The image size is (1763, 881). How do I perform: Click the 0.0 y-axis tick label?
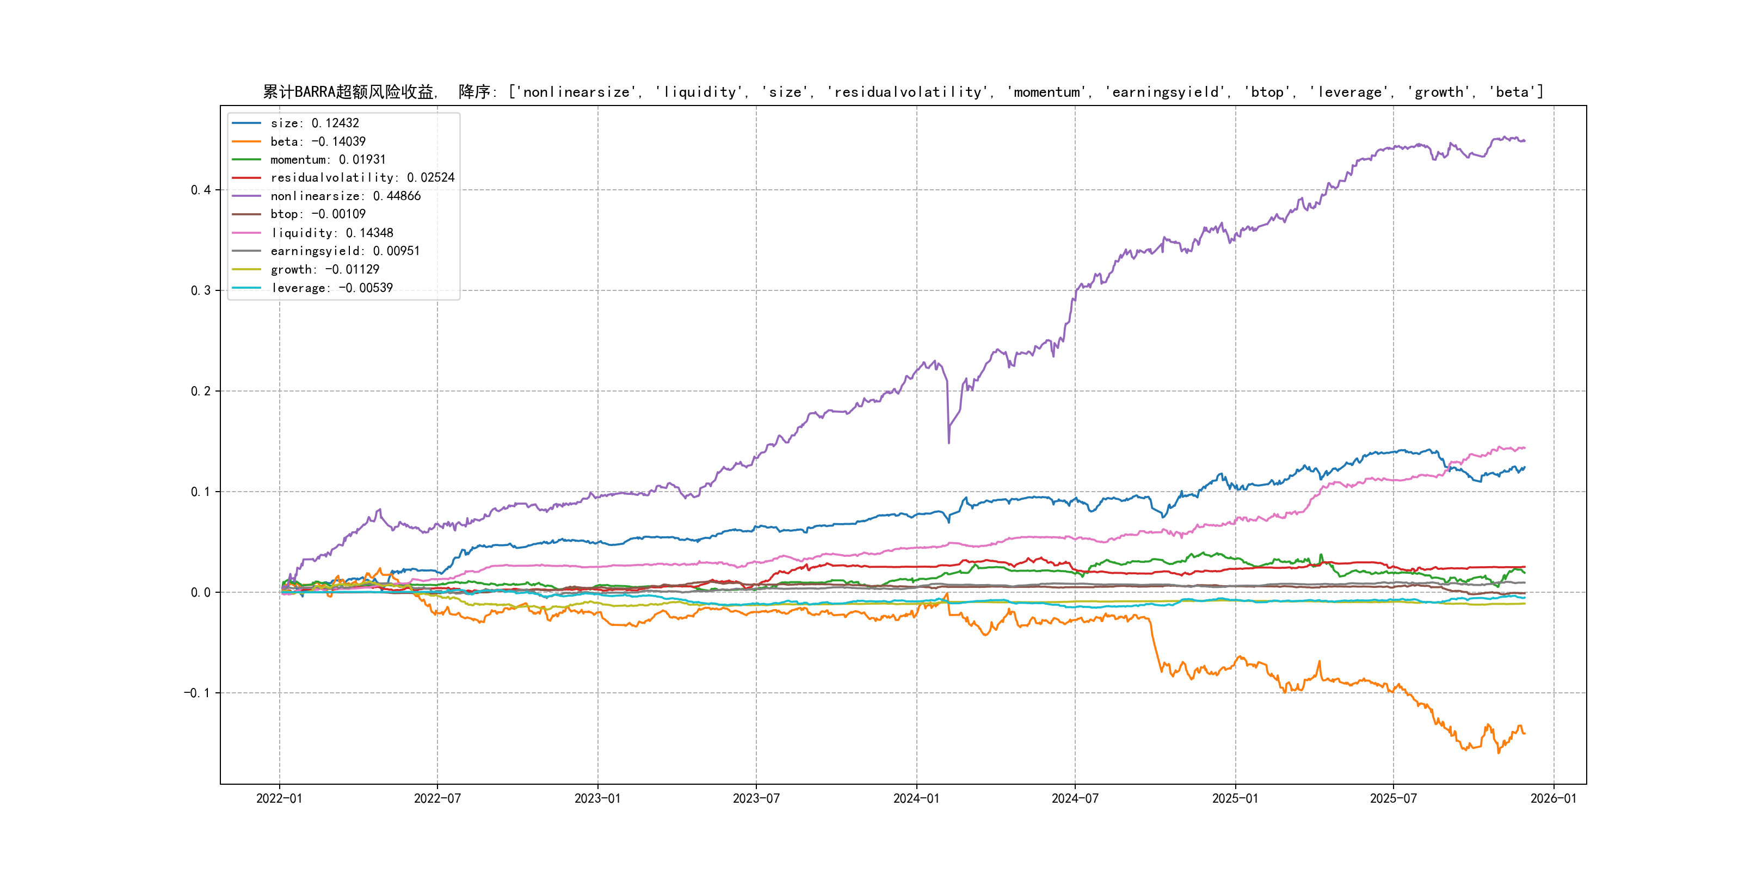201,592
